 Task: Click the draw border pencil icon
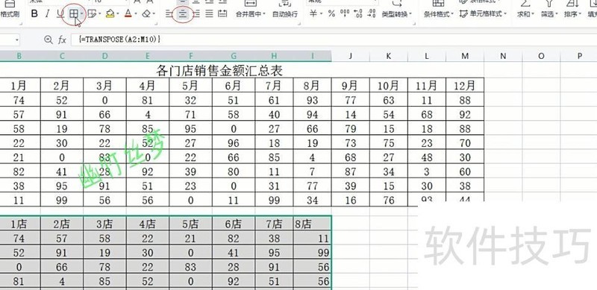point(91,14)
